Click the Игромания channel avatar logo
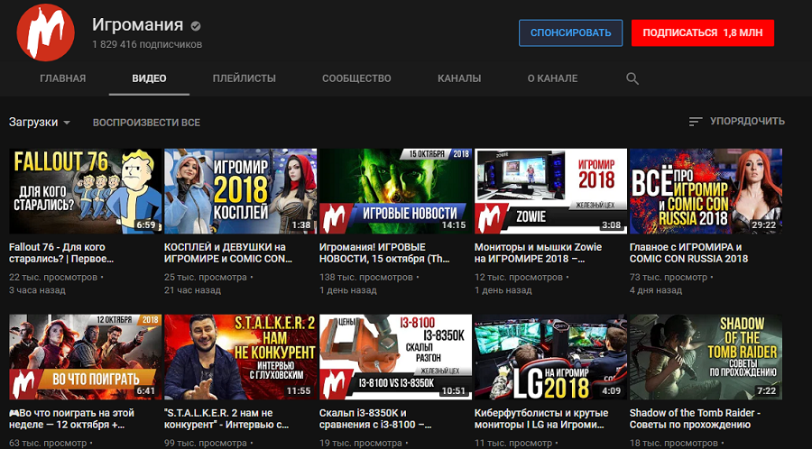The height and width of the screenshot is (449, 812). (46, 32)
